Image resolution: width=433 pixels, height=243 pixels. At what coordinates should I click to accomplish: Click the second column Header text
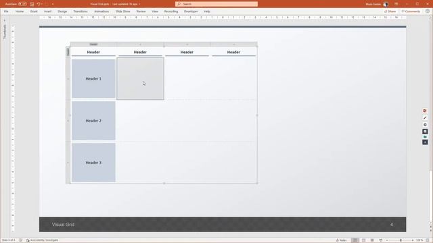[x=140, y=52]
